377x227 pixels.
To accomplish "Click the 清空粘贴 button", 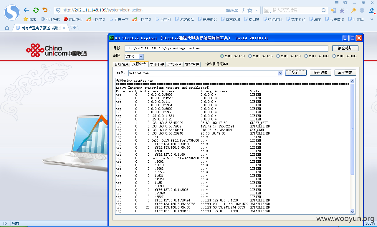I will (345, 48).
